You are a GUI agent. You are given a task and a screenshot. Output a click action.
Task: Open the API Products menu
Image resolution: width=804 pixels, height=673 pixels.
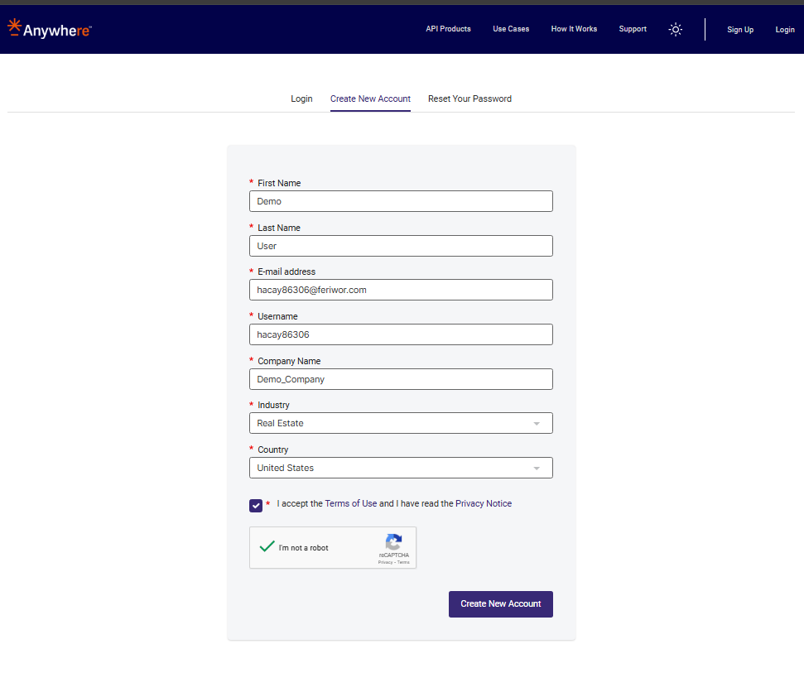click(x=448, y=29)
